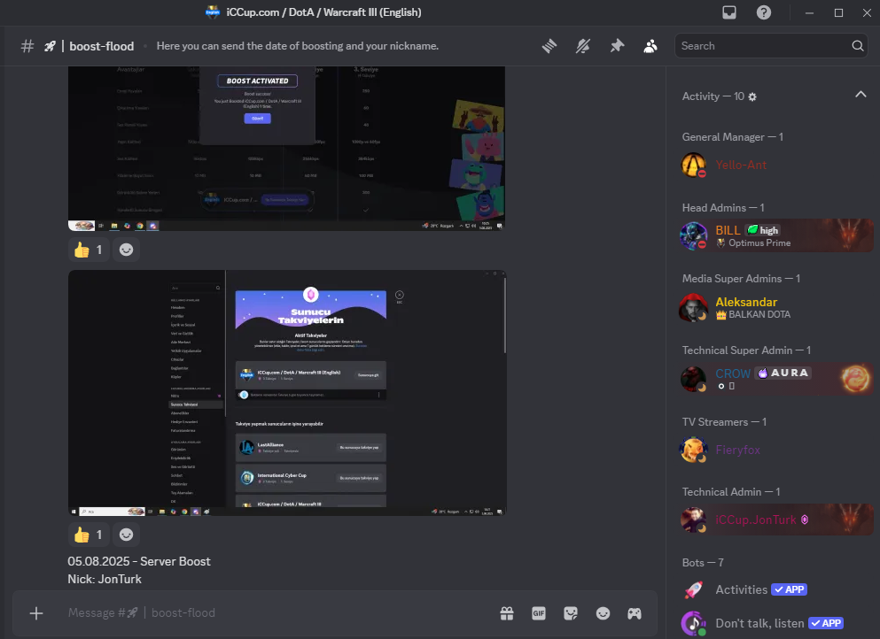
Task: Click the 'BALKAN DOTA' status text
Action: (x=759, y=314)
